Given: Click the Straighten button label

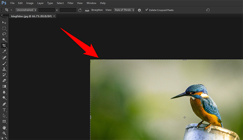Looking at the screenshot, I should 97,10.
